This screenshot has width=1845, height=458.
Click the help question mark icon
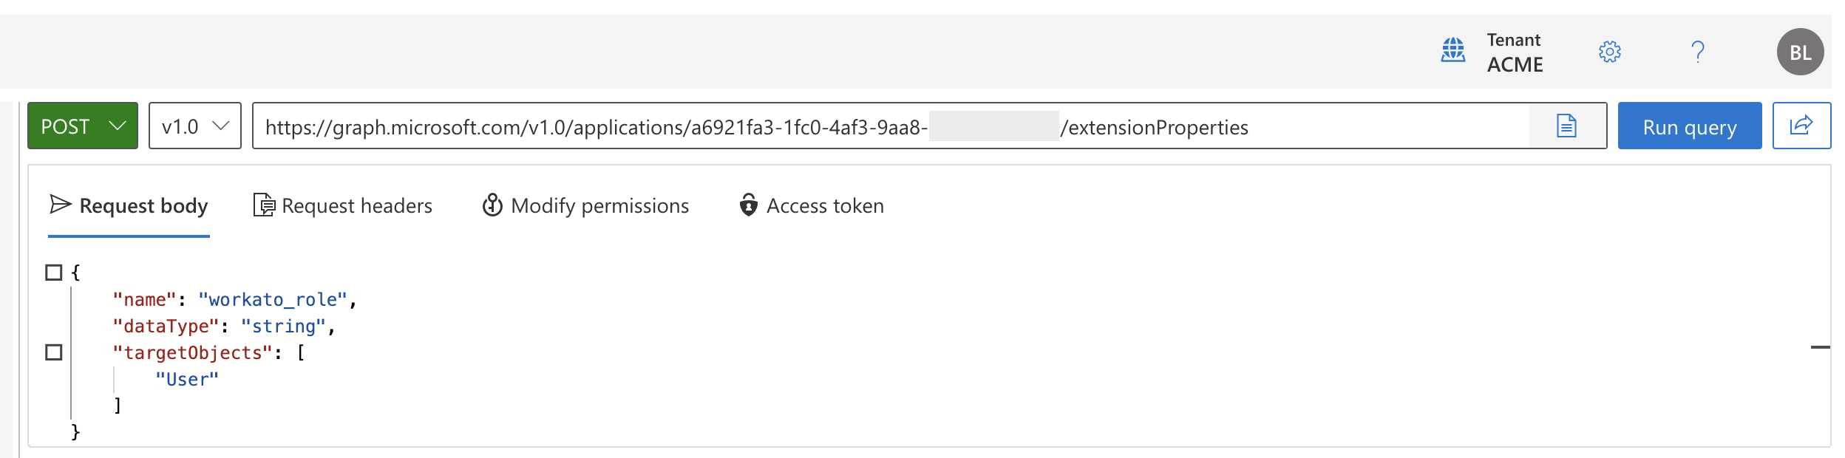1696,52
